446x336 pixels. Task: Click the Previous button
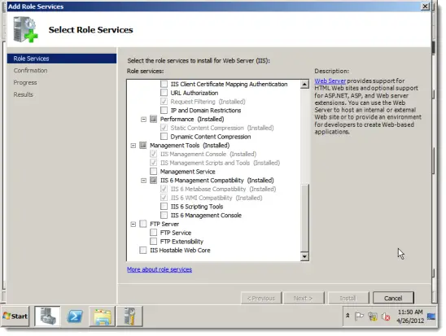click(261, 298)
